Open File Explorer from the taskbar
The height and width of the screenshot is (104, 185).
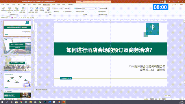(31, 102)
